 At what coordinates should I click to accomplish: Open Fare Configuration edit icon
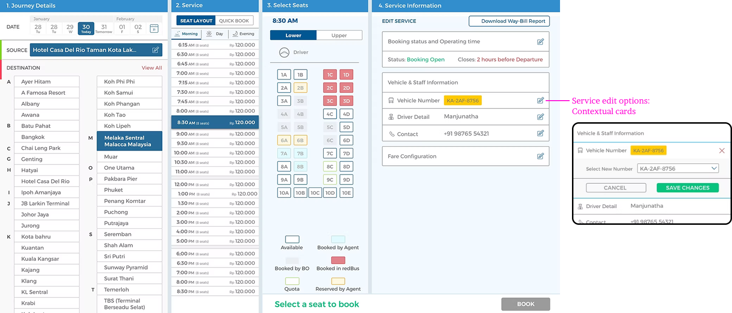(540, 156)
